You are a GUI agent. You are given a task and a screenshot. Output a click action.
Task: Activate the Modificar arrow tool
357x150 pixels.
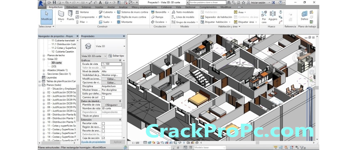click(x=47, y=17)
